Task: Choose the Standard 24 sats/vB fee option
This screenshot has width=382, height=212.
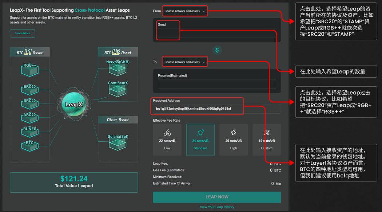Action: pyautogui.click(x=200, y=140)
